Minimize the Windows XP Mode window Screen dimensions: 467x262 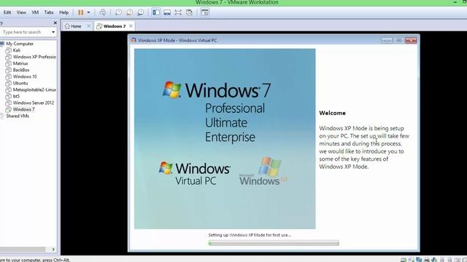pyautogui.click(x=387, y=41)
